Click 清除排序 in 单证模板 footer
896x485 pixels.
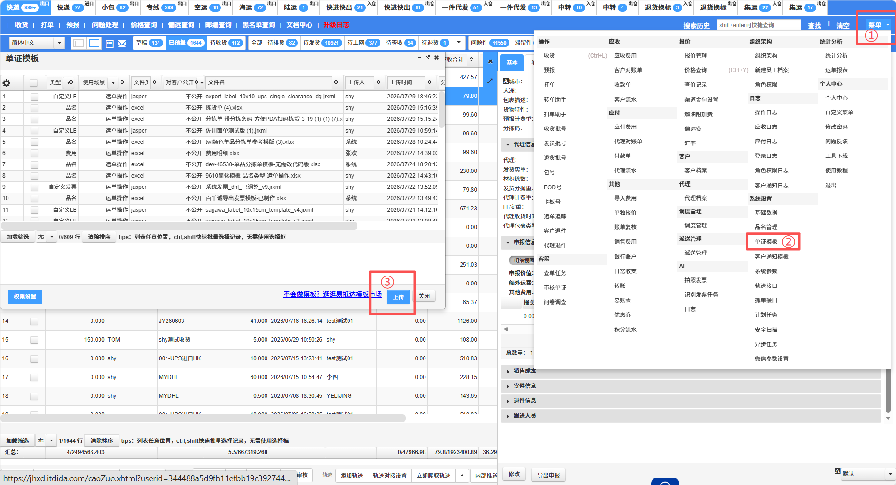click(x=99, y=237)
